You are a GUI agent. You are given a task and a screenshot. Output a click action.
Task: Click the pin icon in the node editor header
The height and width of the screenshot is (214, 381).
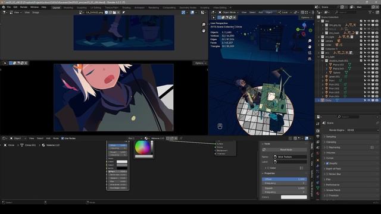click(181, 139)
